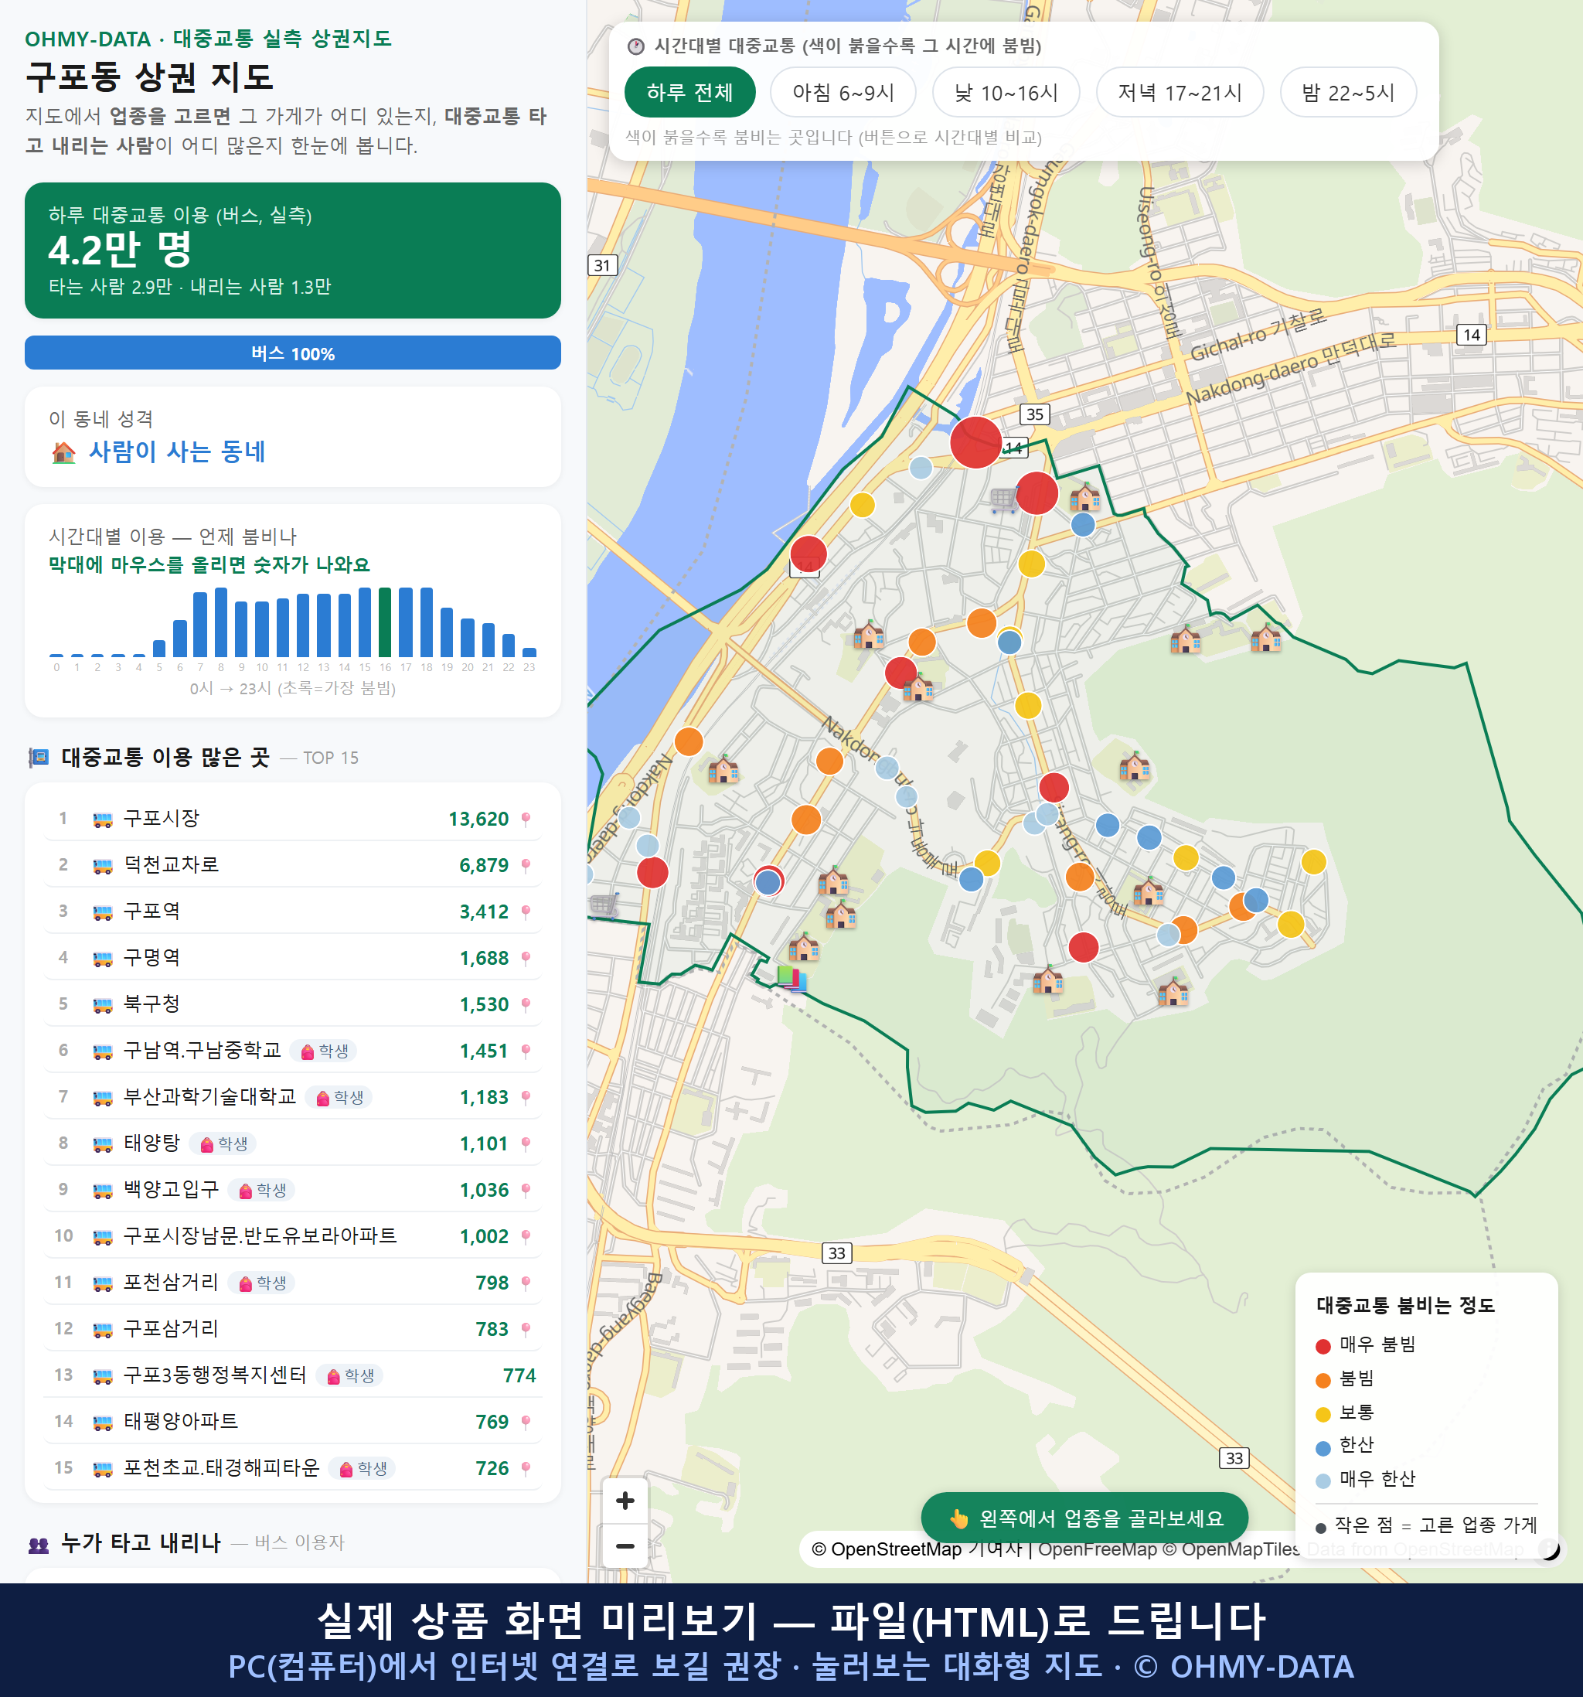Image resolution: width=1583 pixels, height=1697 pixels.
Task: Click the 8시 bar in hourly chart
Action: coord(221,622)
